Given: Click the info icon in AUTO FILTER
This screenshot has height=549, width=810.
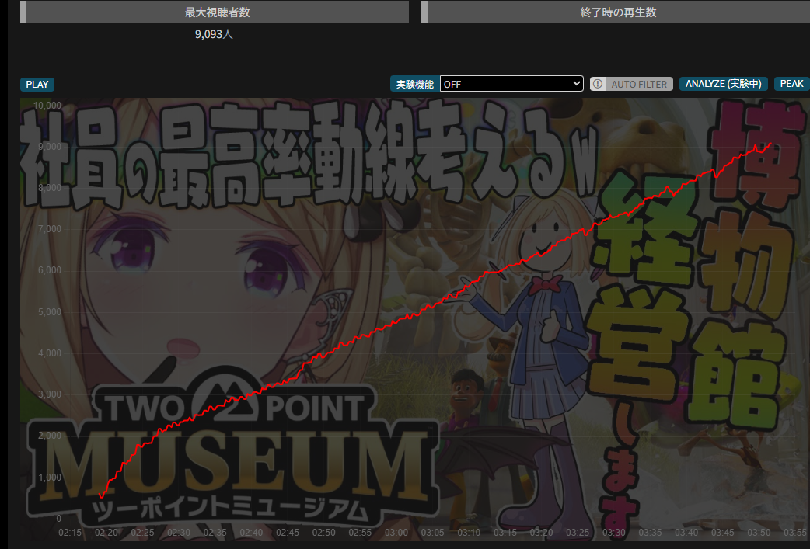Looking at the screenshot, I should [598, 84].
